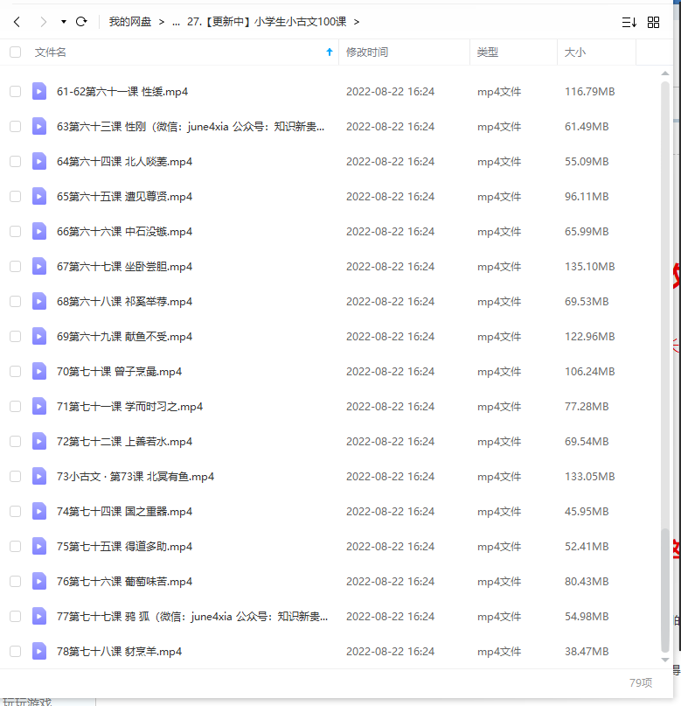This screenshot has height=706, width=681.
Task: Tick checkbox for 75第七十五课 得道多助.mp4
Action: [x=15, y=547]
